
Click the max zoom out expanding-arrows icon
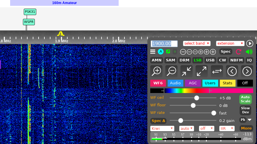pyautogui.click(x=202, y=71)
